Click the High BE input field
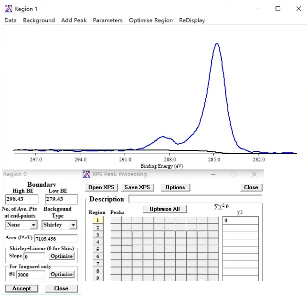The width and height of the screenshot is (308, 298). click(21, 199)
